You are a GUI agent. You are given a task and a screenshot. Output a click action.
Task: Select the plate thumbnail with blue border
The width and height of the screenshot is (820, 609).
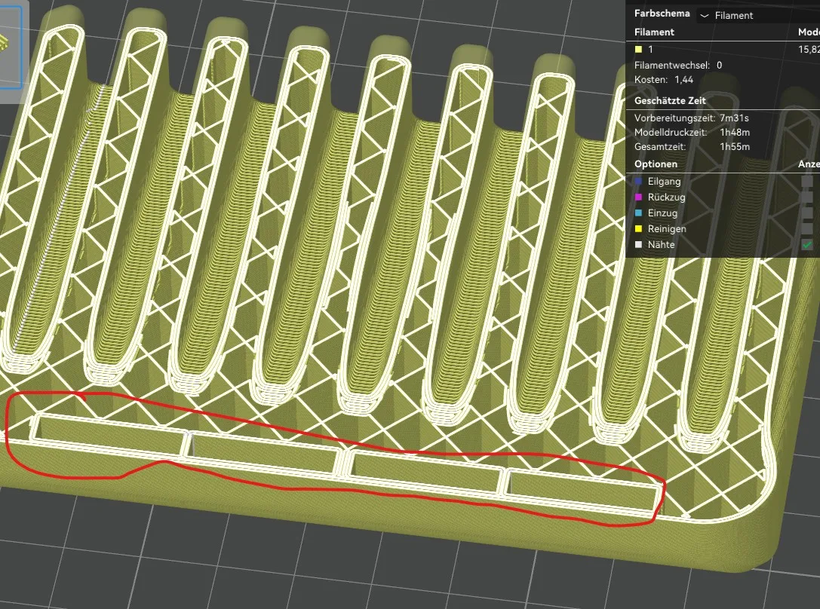pyautogui.click(x=11, y=47)
